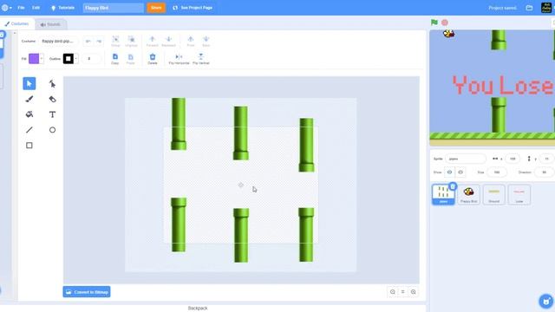Send selection to Back

click(206, 41)
